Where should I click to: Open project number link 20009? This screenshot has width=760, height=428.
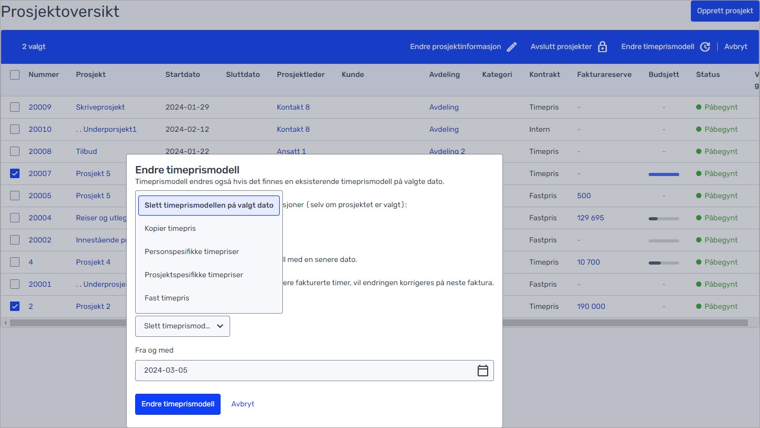[x=40, y=107]
